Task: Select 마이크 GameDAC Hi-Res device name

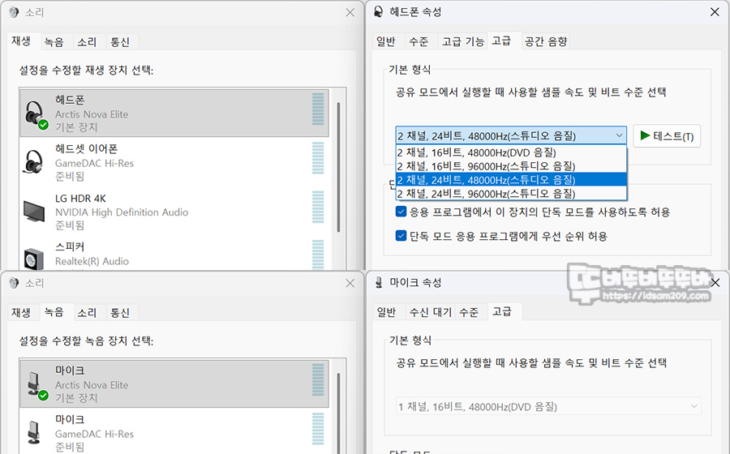Action: [x=94, y=433]
